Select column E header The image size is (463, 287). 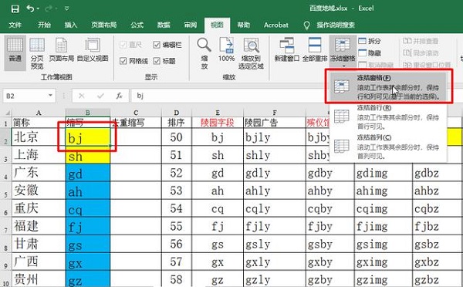click(x=218, y=113)
